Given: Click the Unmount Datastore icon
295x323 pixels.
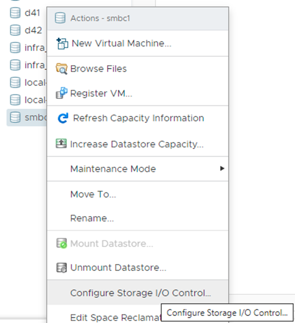Looking at the screenshot, I should click(62, 268).
